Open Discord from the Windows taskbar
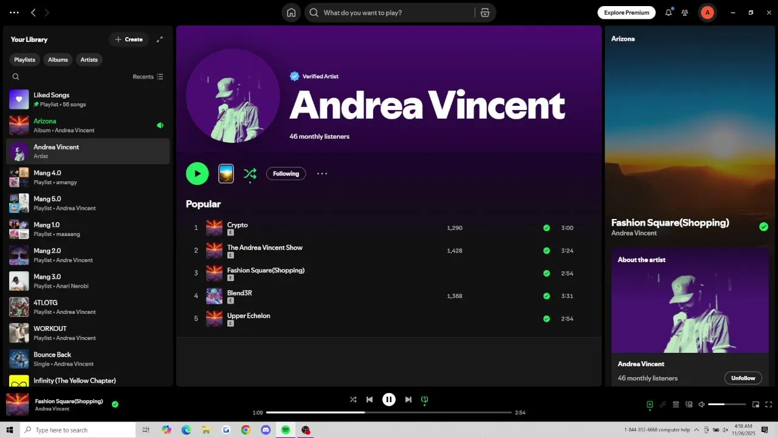The image size is (778, 438). (x=266, y=430)
